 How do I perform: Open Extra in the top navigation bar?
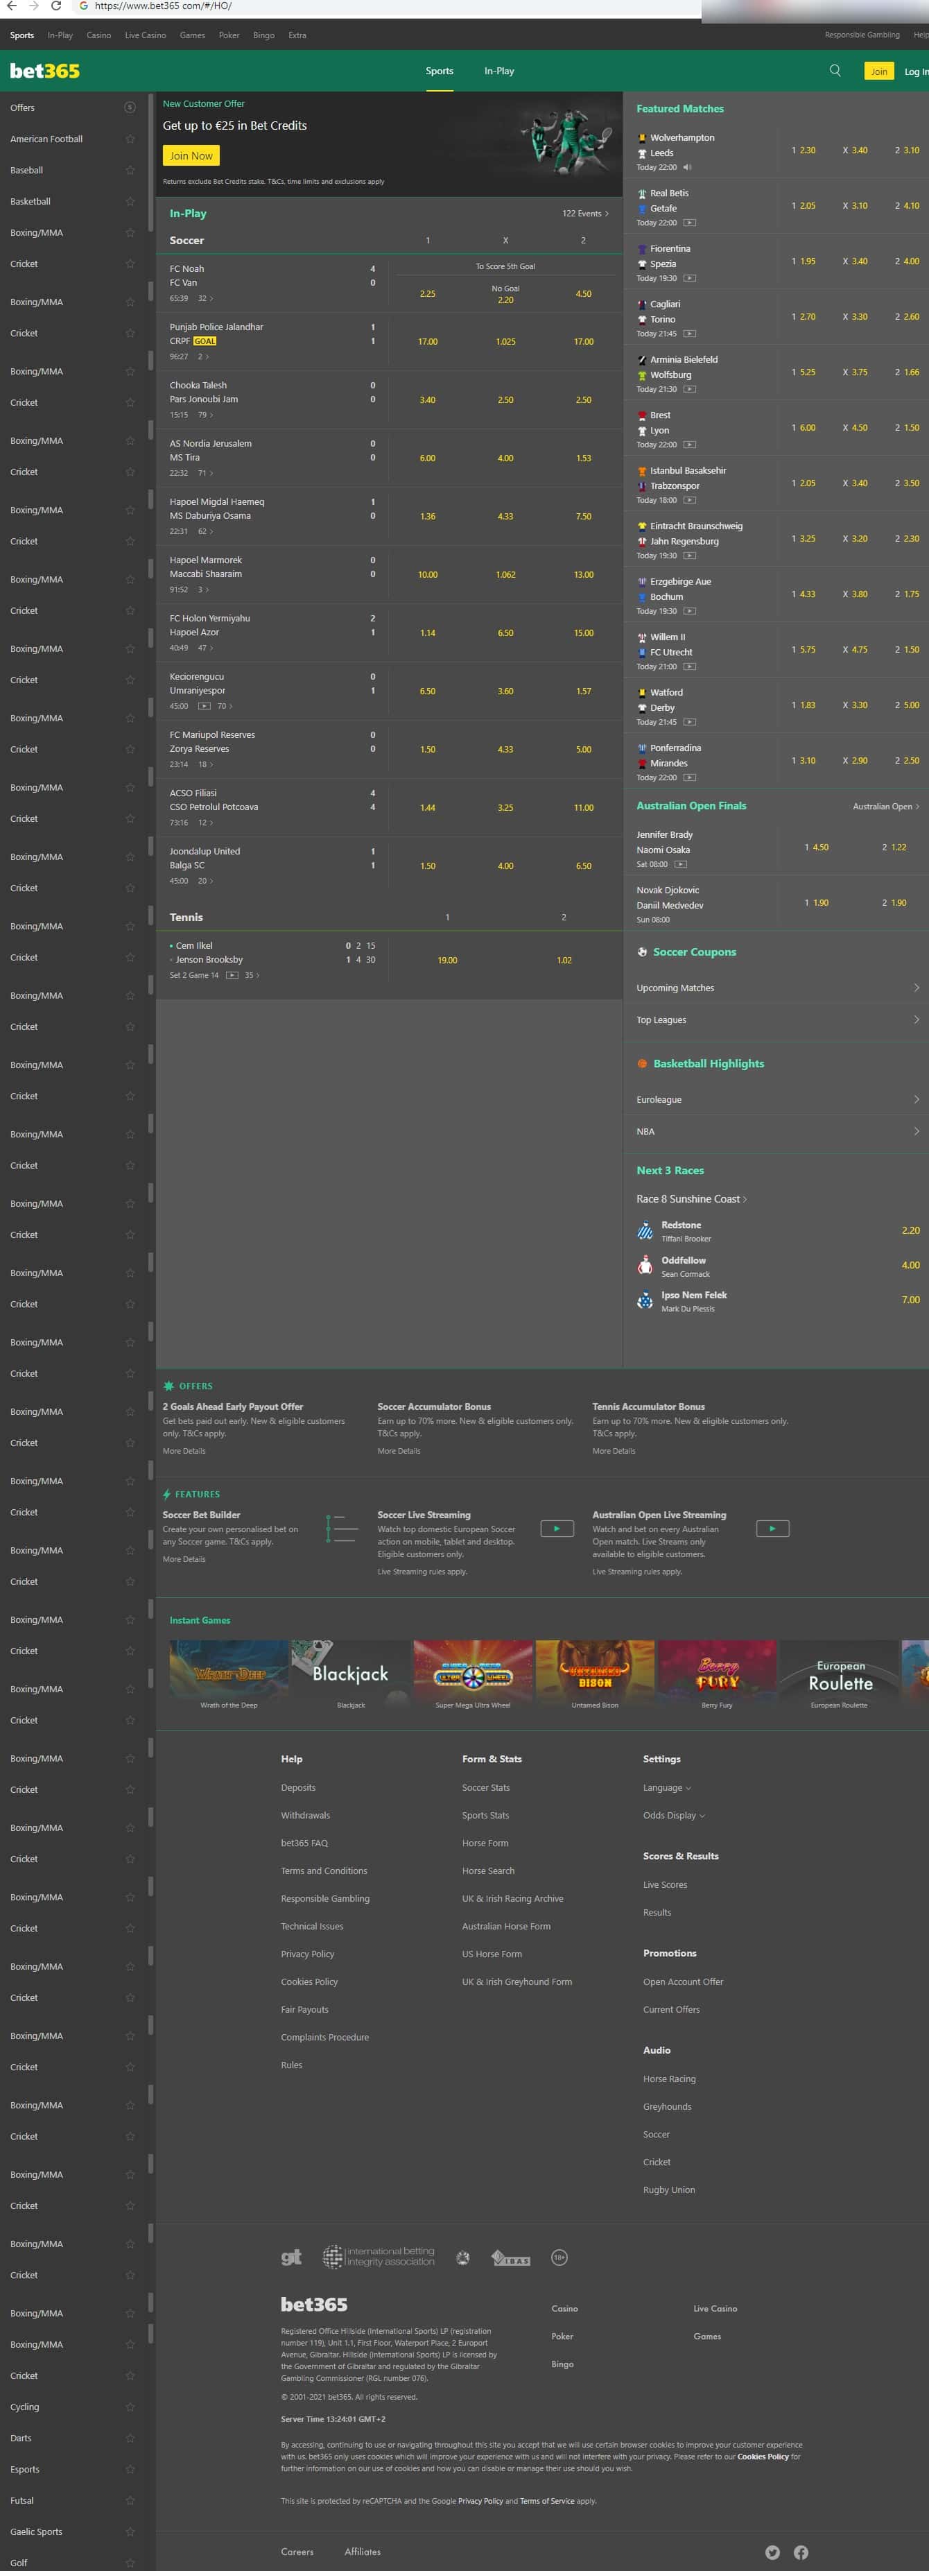coord(297,35)
